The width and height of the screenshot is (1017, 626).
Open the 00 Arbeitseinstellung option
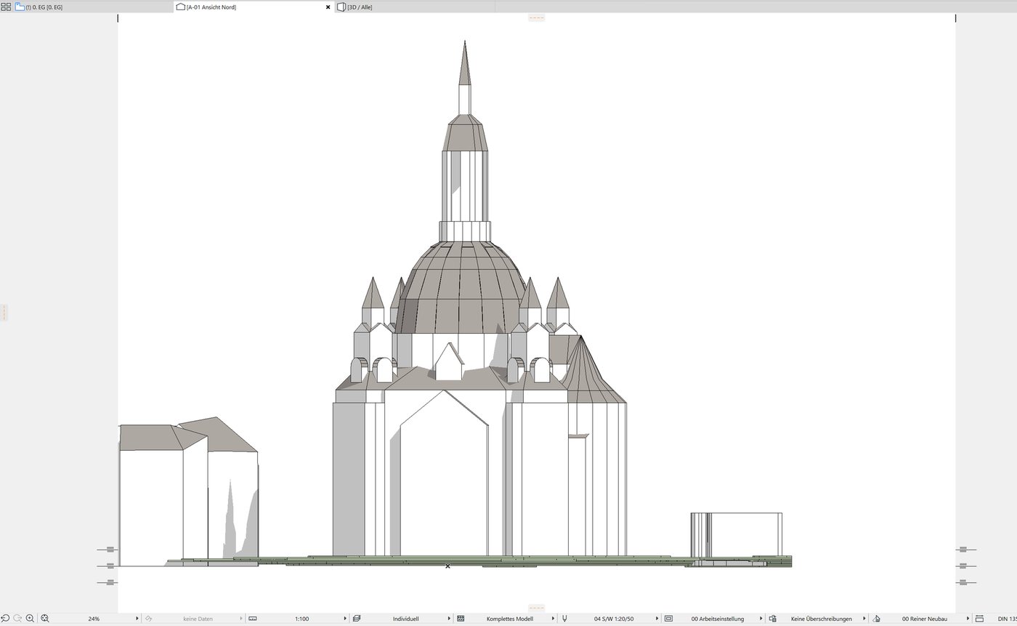point(718,619)
